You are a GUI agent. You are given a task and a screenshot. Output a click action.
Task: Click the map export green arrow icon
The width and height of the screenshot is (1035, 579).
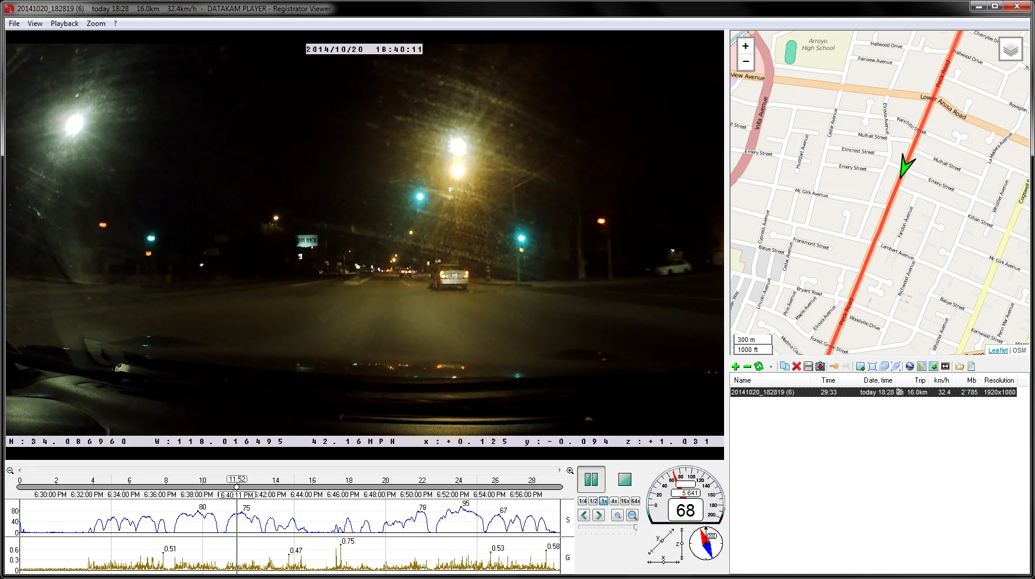coord(934,366)
